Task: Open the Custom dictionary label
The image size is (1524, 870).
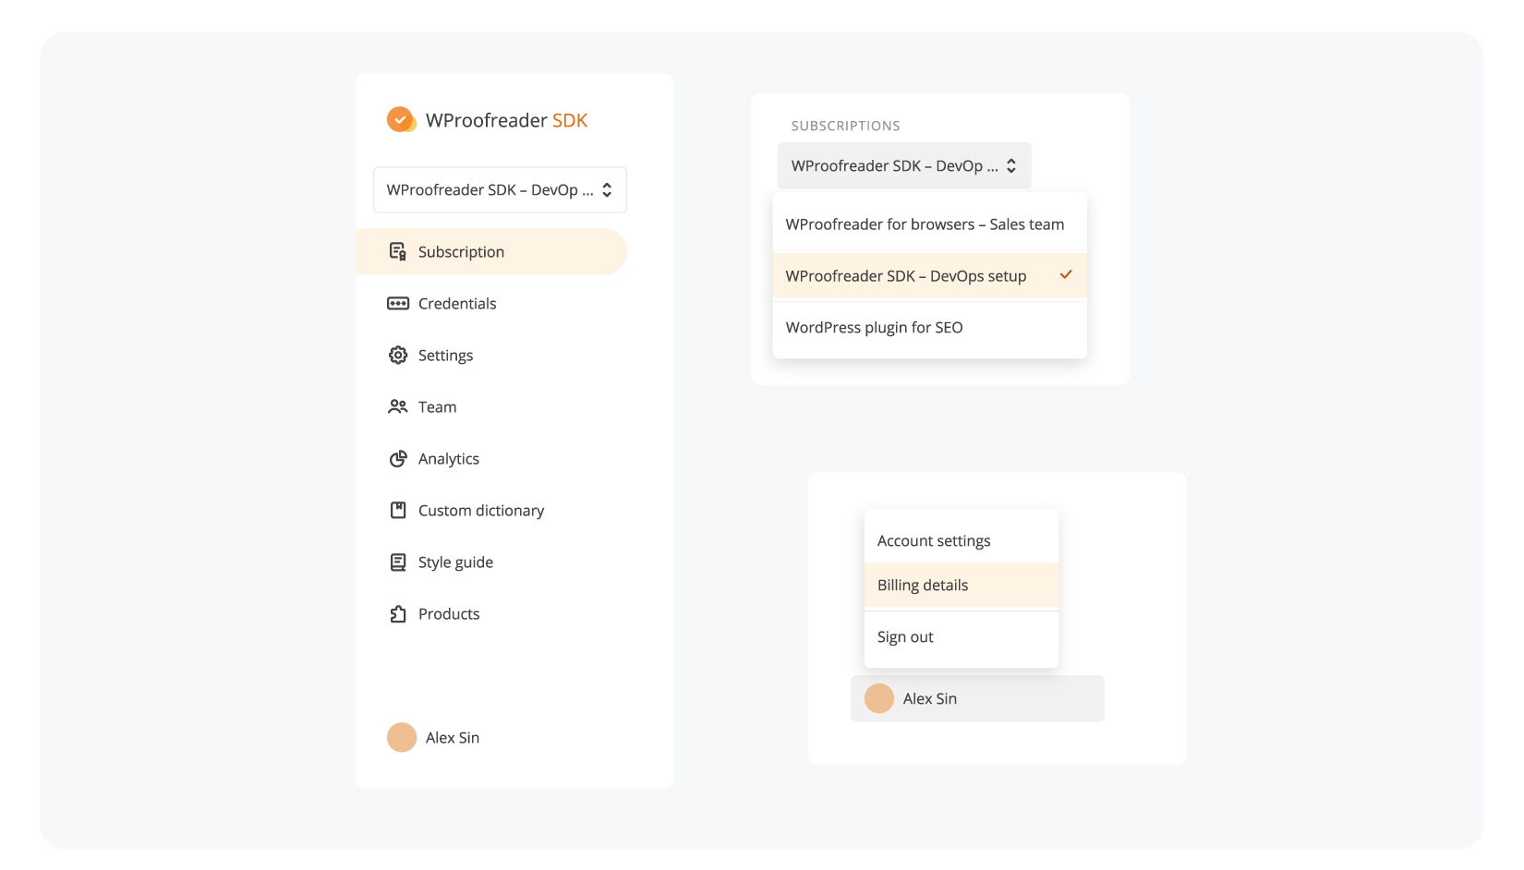Action: click(481, 511)
